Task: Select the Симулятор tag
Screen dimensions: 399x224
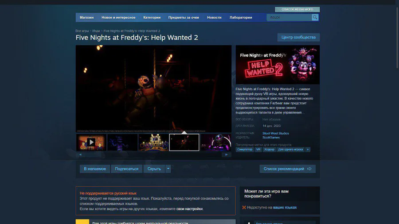Action: click(245, 150)
